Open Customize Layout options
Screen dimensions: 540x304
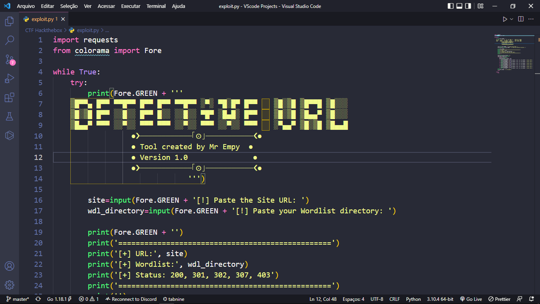pos(480,6)
